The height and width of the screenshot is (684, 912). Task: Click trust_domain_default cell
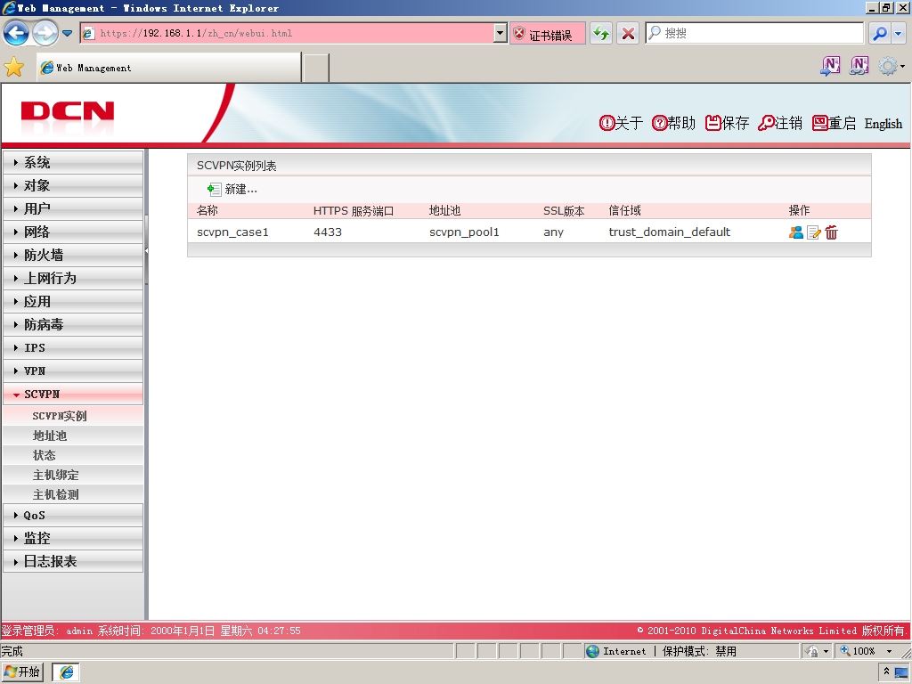(x=670, y=232)
